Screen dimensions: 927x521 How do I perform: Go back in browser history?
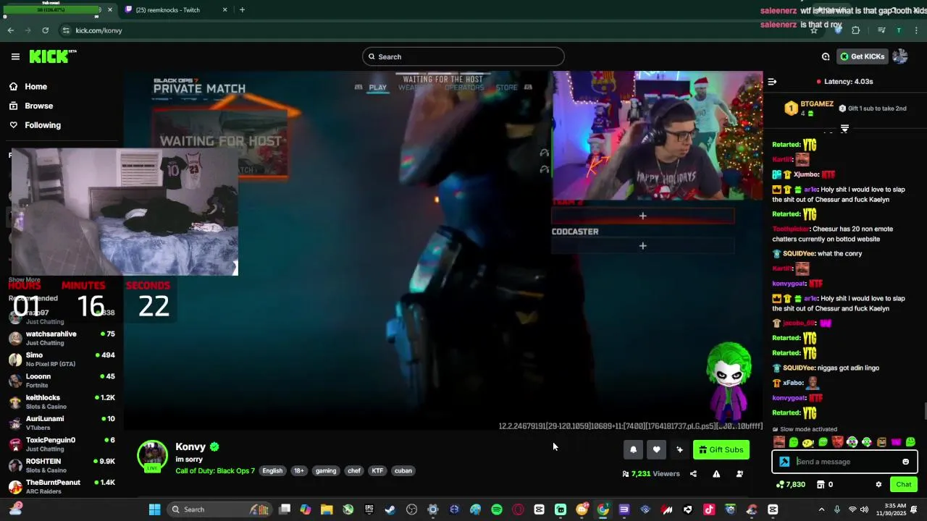click(10, 30)
